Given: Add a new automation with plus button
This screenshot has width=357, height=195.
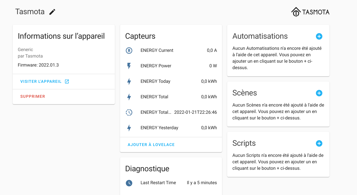Looking at the screenshot, I should (319, 36).
